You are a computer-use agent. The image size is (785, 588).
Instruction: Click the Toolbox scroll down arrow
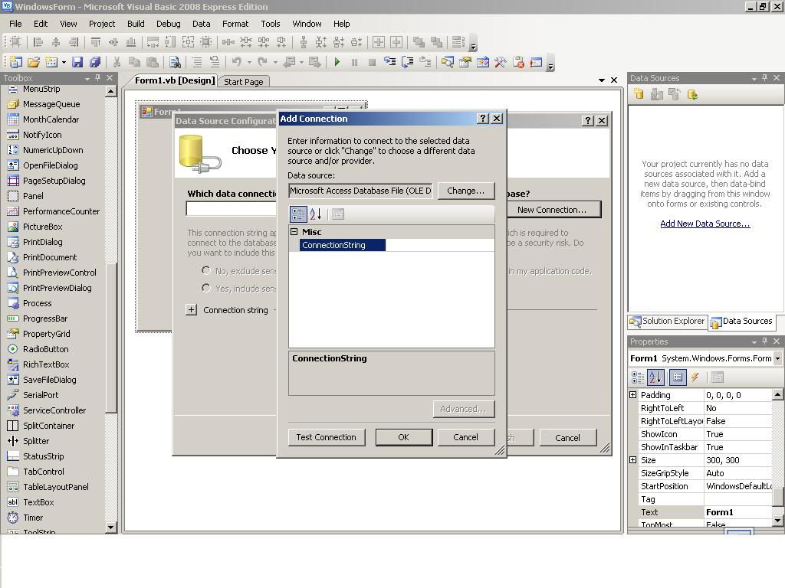pyautogui.click(x=111, y=527)
